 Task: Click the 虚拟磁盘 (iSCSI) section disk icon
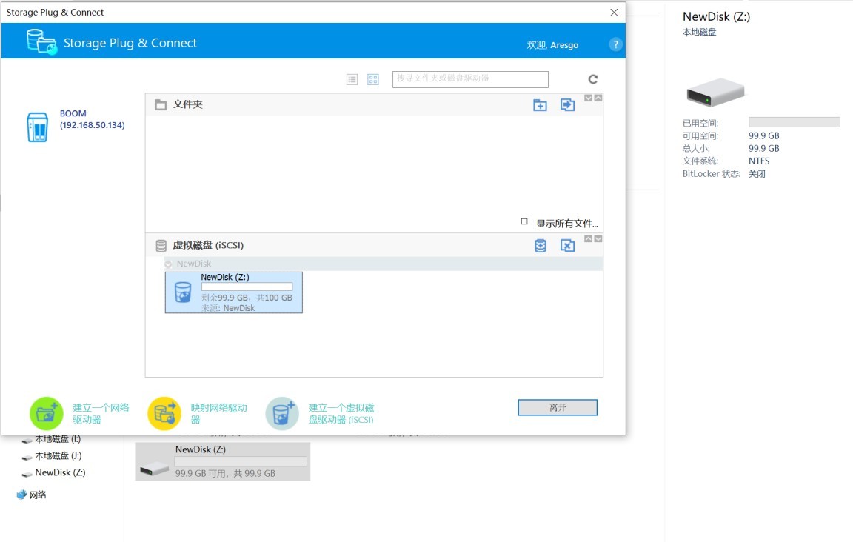[x=161, y=246]
